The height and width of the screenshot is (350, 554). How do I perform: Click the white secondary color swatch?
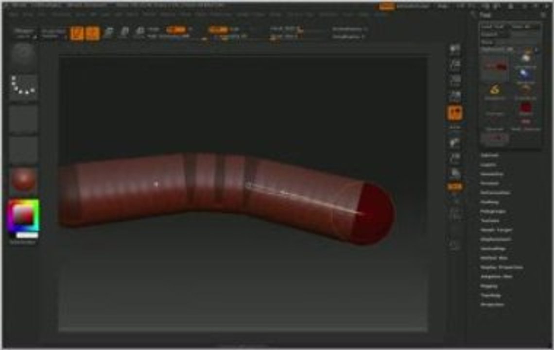click(x=28, y=235)
